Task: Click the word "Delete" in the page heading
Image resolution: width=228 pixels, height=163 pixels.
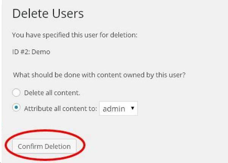Action: (x=30, y=14)
